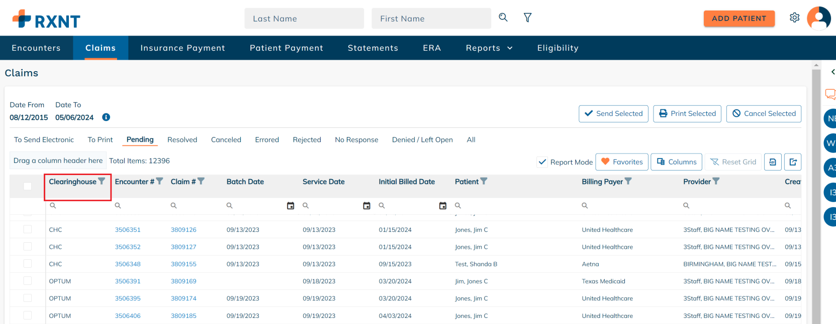This screenshot has height=324, width=836.
Task: Open the Date To picker 05/06/2024
Action: click(x=74, y=117)
